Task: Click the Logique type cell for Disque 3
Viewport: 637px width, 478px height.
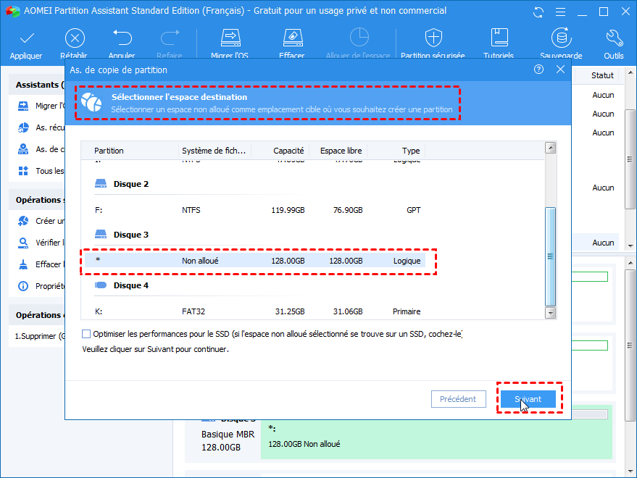Action: pos(407,261)
